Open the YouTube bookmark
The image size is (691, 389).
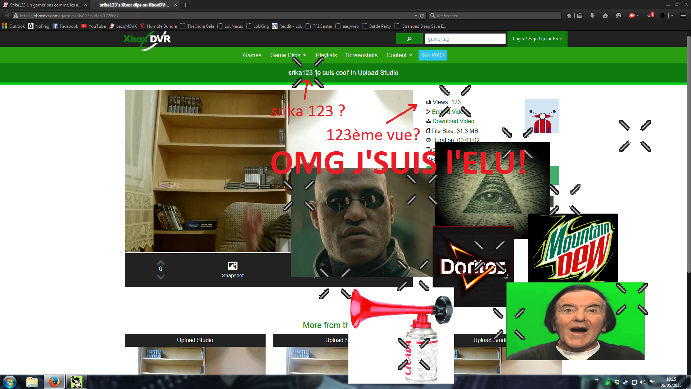point(94,26)
